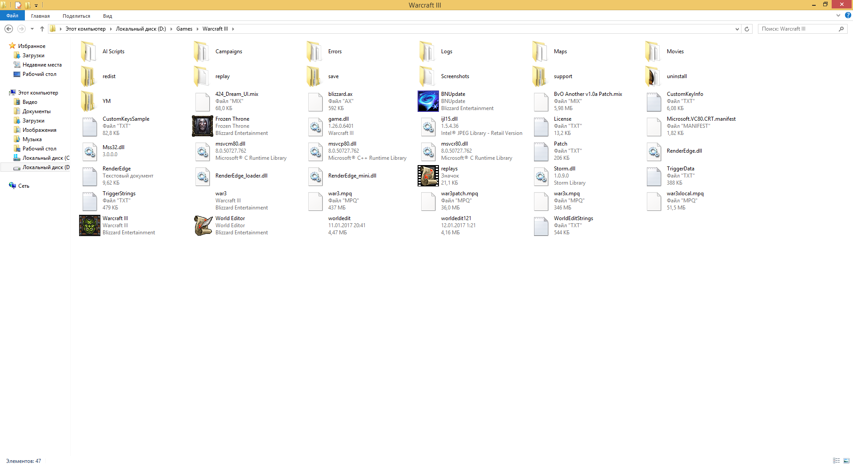Go to Этот компьютер in address bar

point(86,29)
